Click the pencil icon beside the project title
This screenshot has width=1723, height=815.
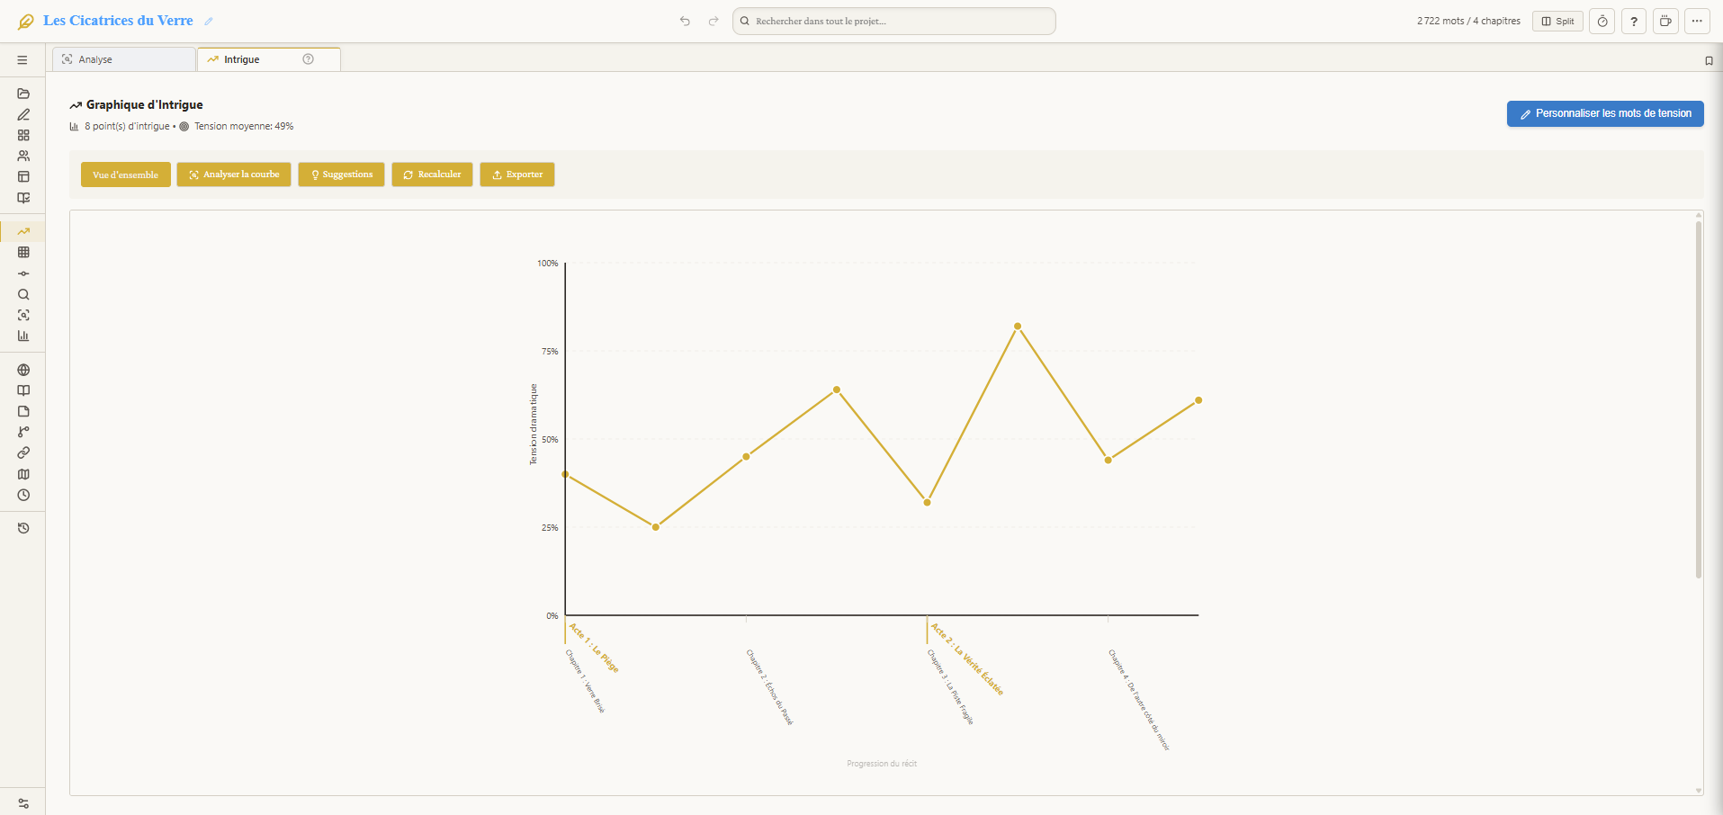click(x=209, y=22)
